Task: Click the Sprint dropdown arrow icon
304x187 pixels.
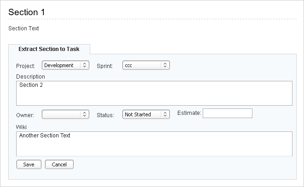Action: point(165,65)
